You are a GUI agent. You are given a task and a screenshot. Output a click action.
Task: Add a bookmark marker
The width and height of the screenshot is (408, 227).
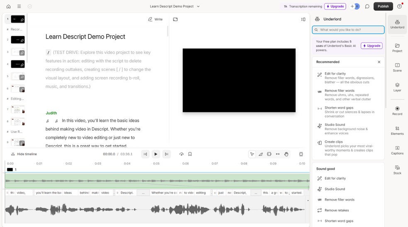point(190,154)
